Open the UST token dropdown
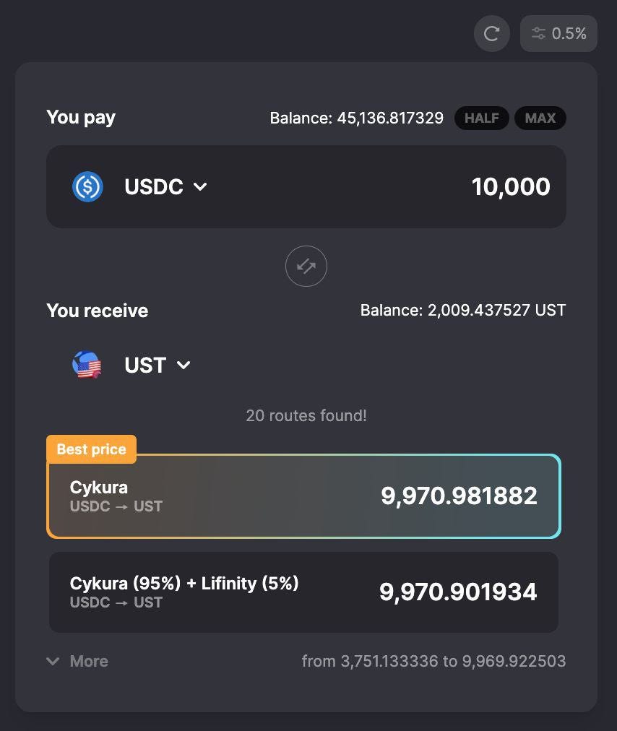This screenshot has height=731, width=617. click(x=158, y=365)
